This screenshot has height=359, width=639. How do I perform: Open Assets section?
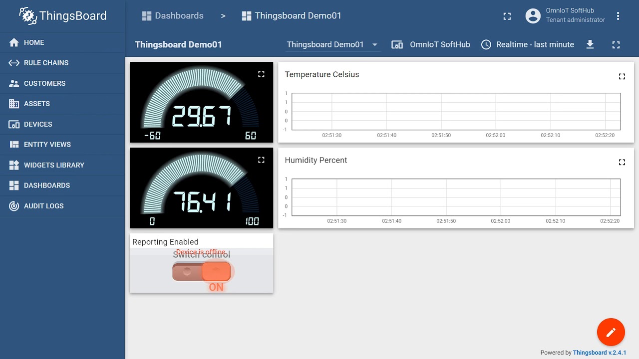click(62, 104)
